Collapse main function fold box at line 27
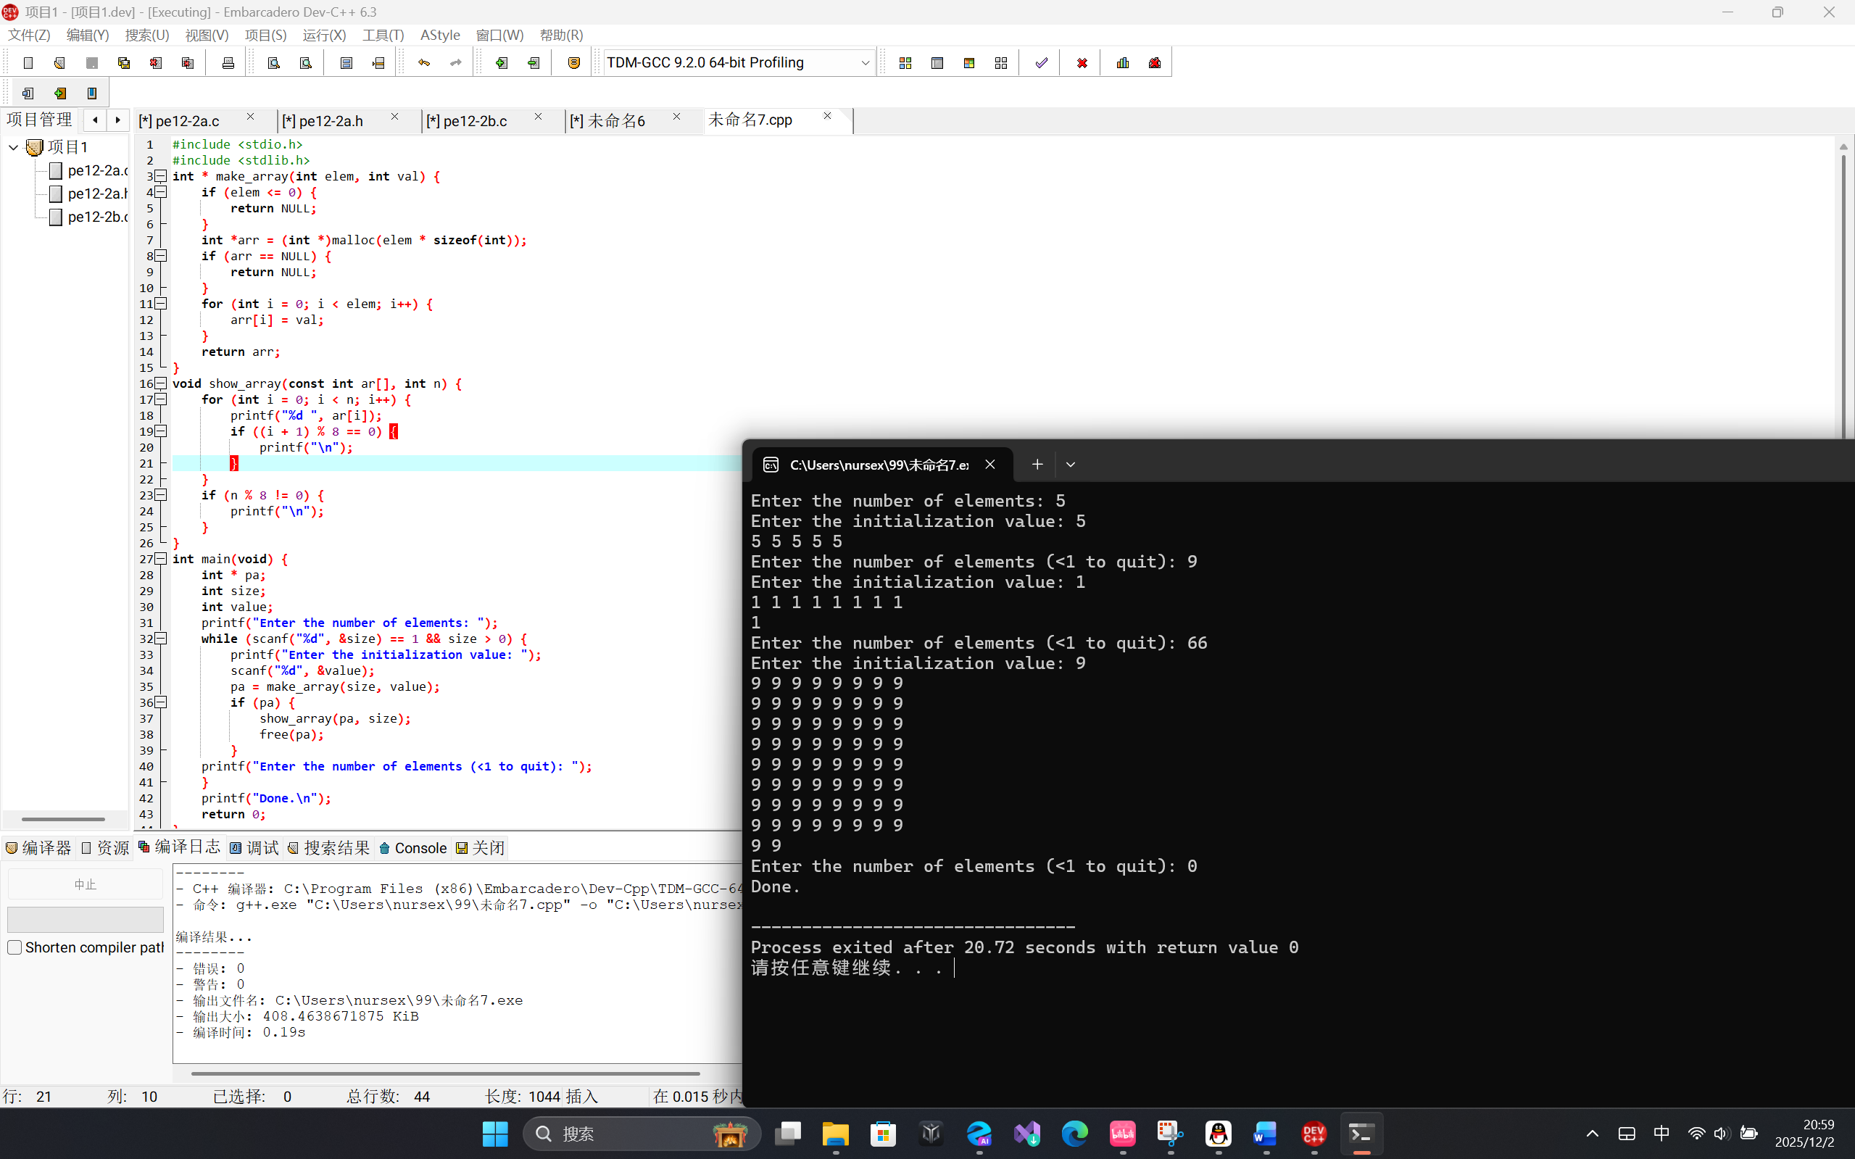 pos(161,559)
